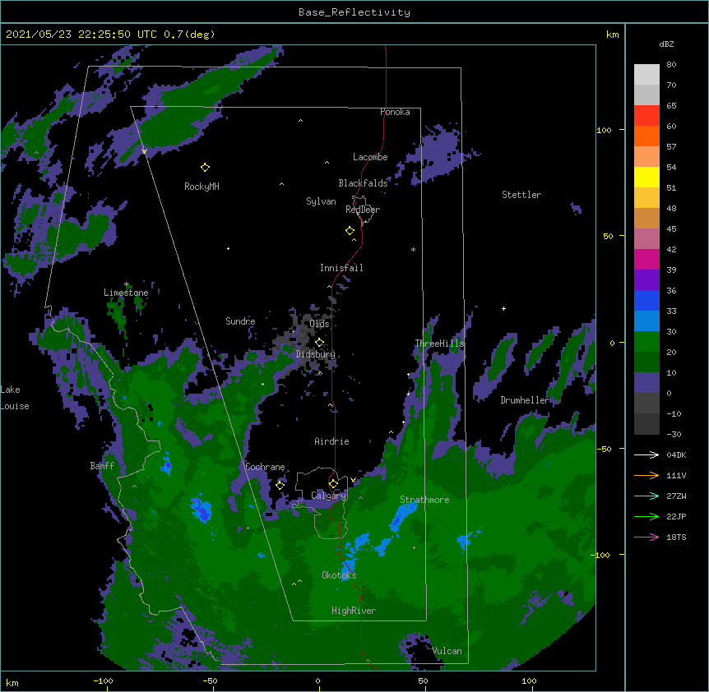The image size is (709, 692).
Task: Click the RedDeer city label
Action: (x=363, y=210)
